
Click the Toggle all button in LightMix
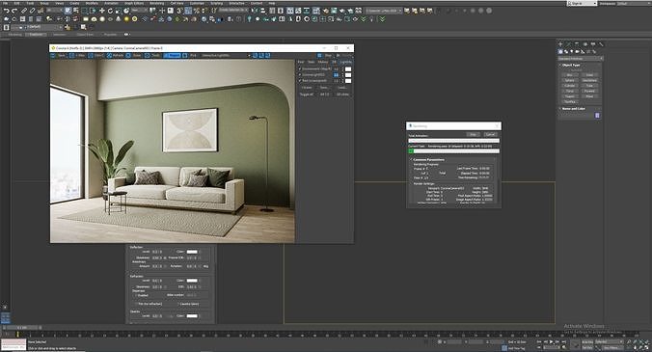coord(307,95)
